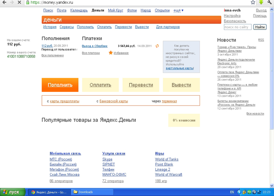Open the Игры category
The height and width of the screenshot is (196, 274).
pos(159,153)
